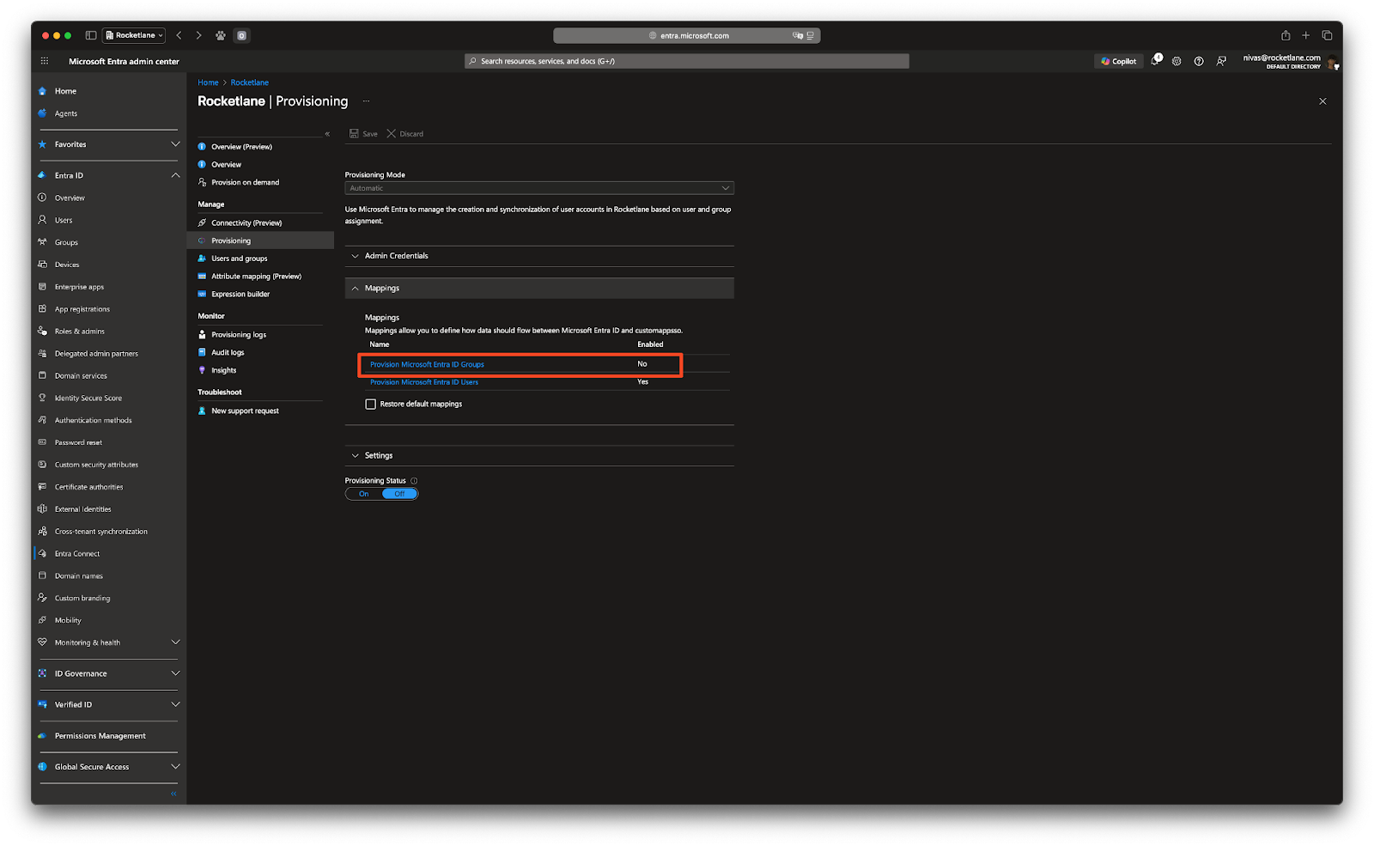The image size is (1374, 846).
Task: Click the browser share icon
Action: tap(1286, 35)
